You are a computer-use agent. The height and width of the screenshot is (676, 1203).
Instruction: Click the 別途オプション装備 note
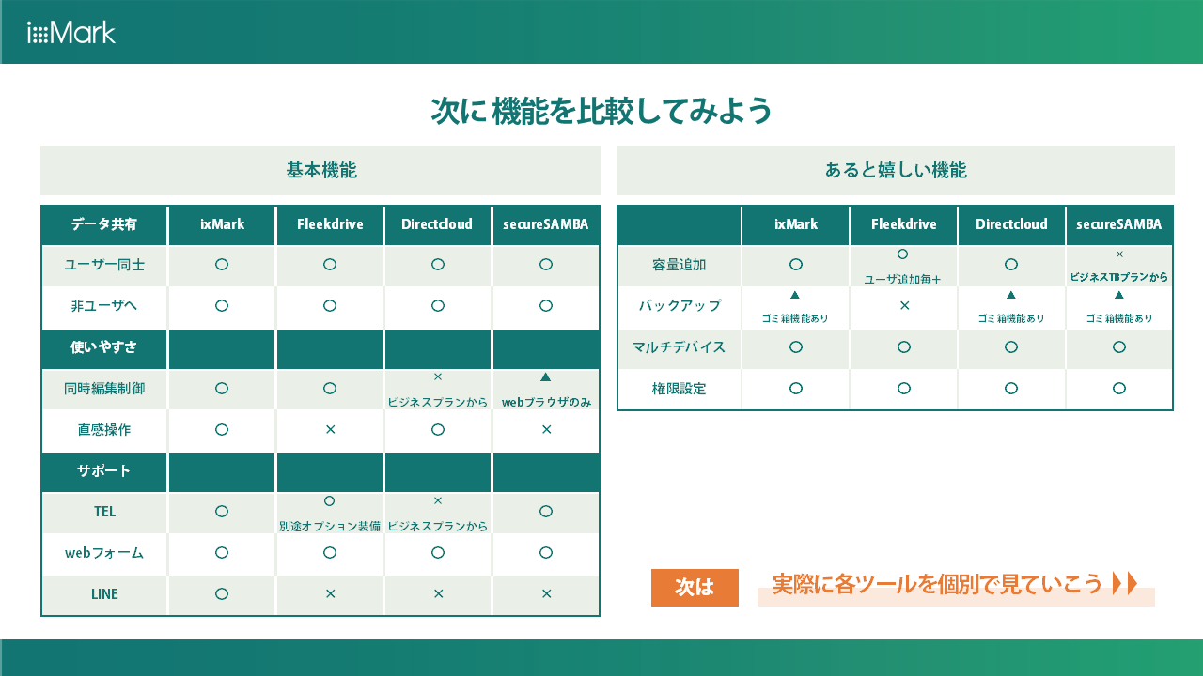pyautogui.click(x=330, y=526)
